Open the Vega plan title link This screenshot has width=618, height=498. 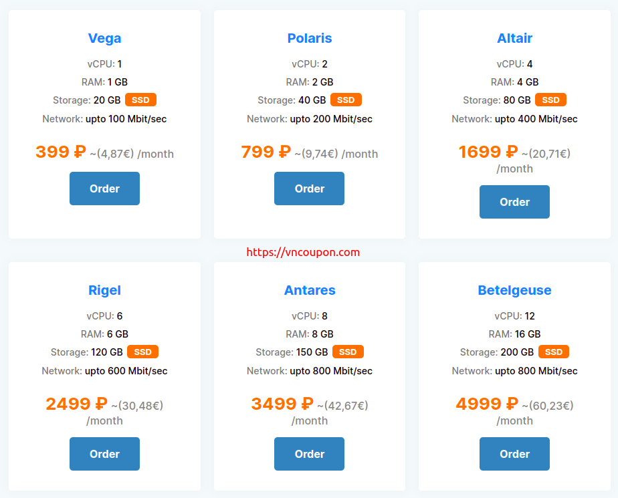point(104,38)
